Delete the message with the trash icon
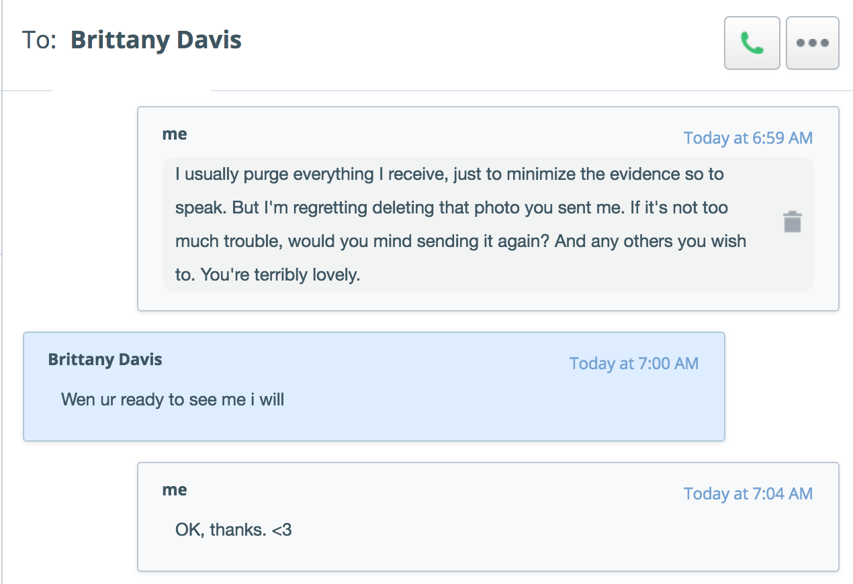 click(793, 222)
